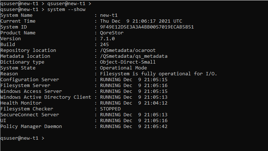The height and width of the screenshot is (151, 268).
Task: Click the Health Monitor RUNNING status
Action: (x=110, y=103)
